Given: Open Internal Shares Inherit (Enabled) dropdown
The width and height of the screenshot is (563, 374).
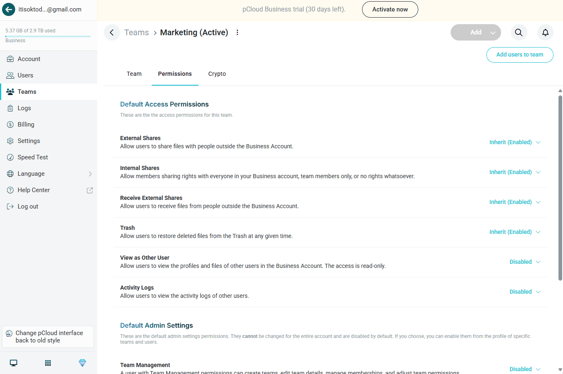Looking at the screenshot, I should coord(515,172).
